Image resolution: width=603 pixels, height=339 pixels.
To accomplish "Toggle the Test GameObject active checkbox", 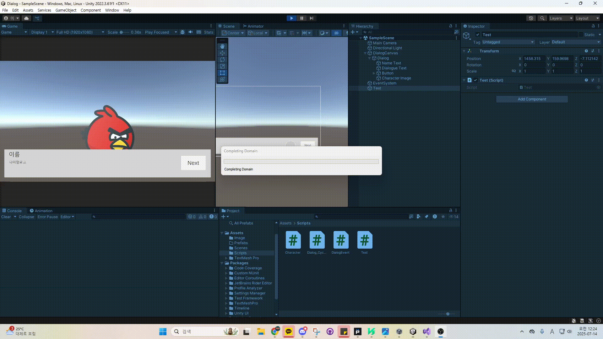I will pyautogui.click(x=477, y=35).
